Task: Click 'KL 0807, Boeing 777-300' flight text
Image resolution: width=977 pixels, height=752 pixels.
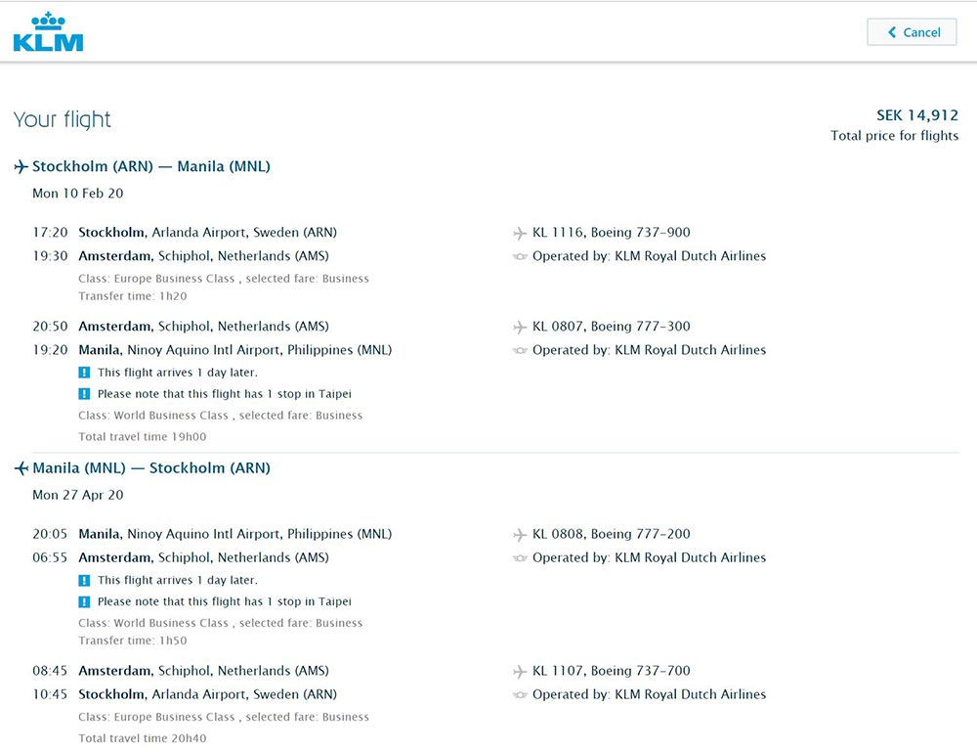Action: (612, 327)
